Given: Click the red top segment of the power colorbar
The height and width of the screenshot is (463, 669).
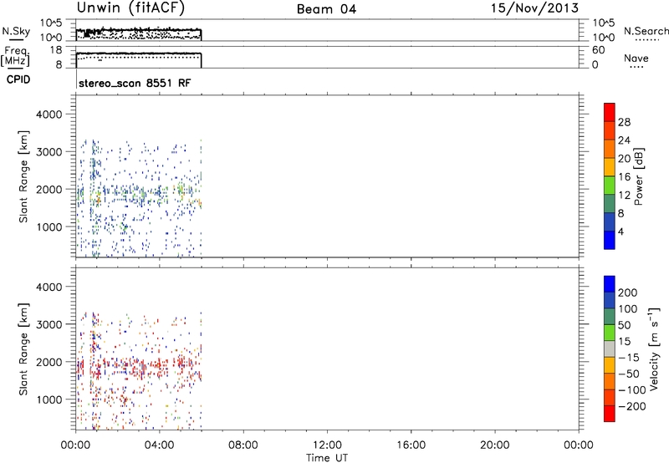Looking at the screenshot, I should 610,112.
